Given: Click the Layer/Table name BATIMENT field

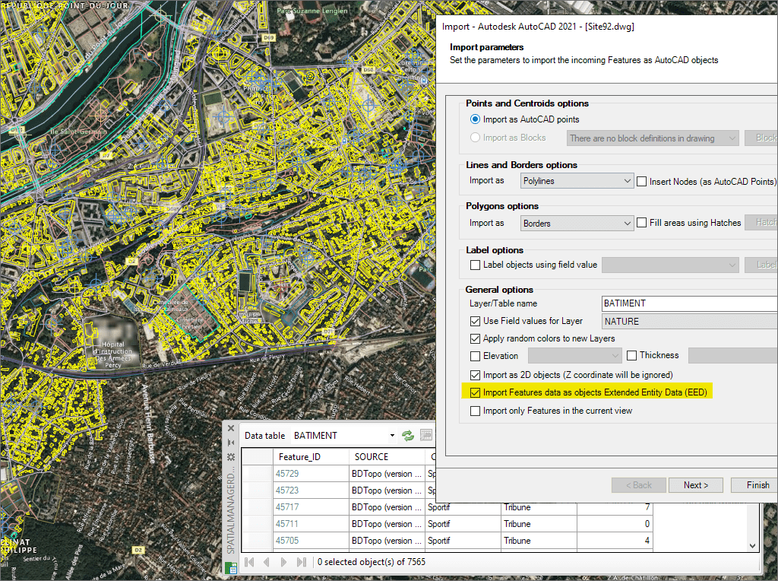Looking at the screenshot, I should (690, 303).
